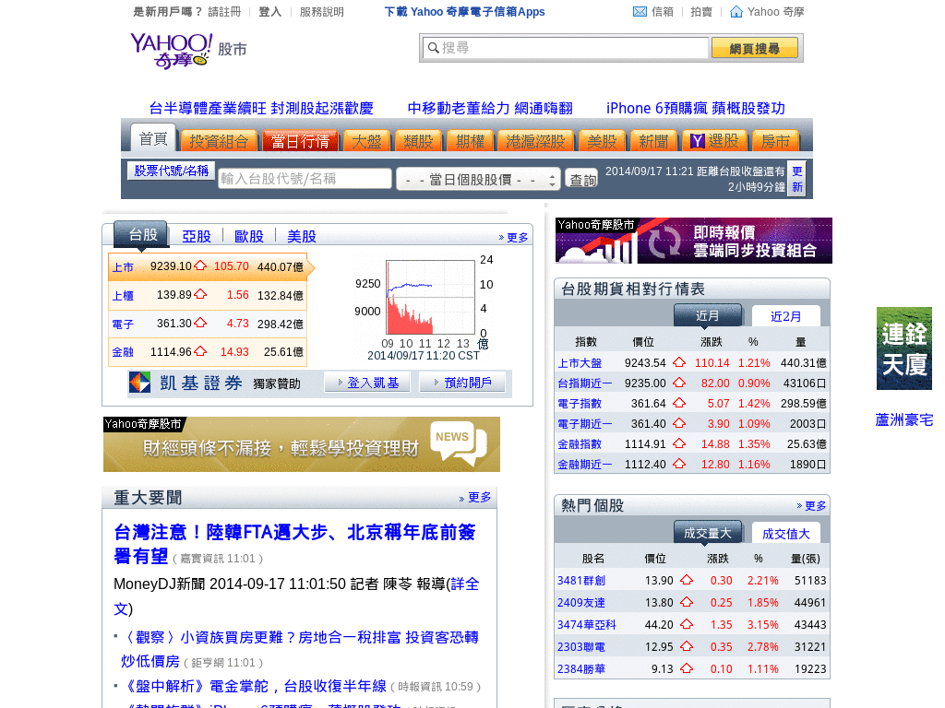945x708 pixels.
Task: Open the 類股 tab
Action: click(x=418, y=141)
